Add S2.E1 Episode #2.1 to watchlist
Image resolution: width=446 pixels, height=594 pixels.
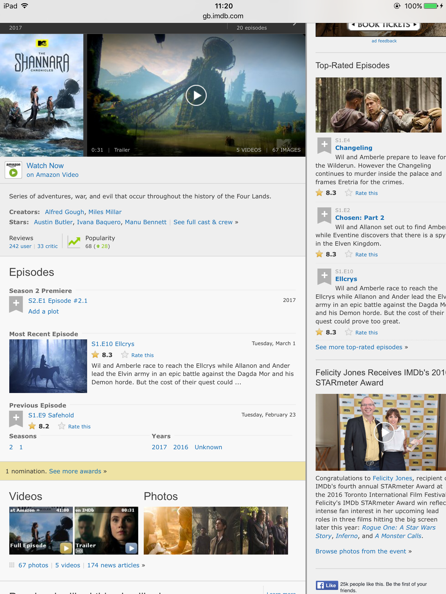16,304
